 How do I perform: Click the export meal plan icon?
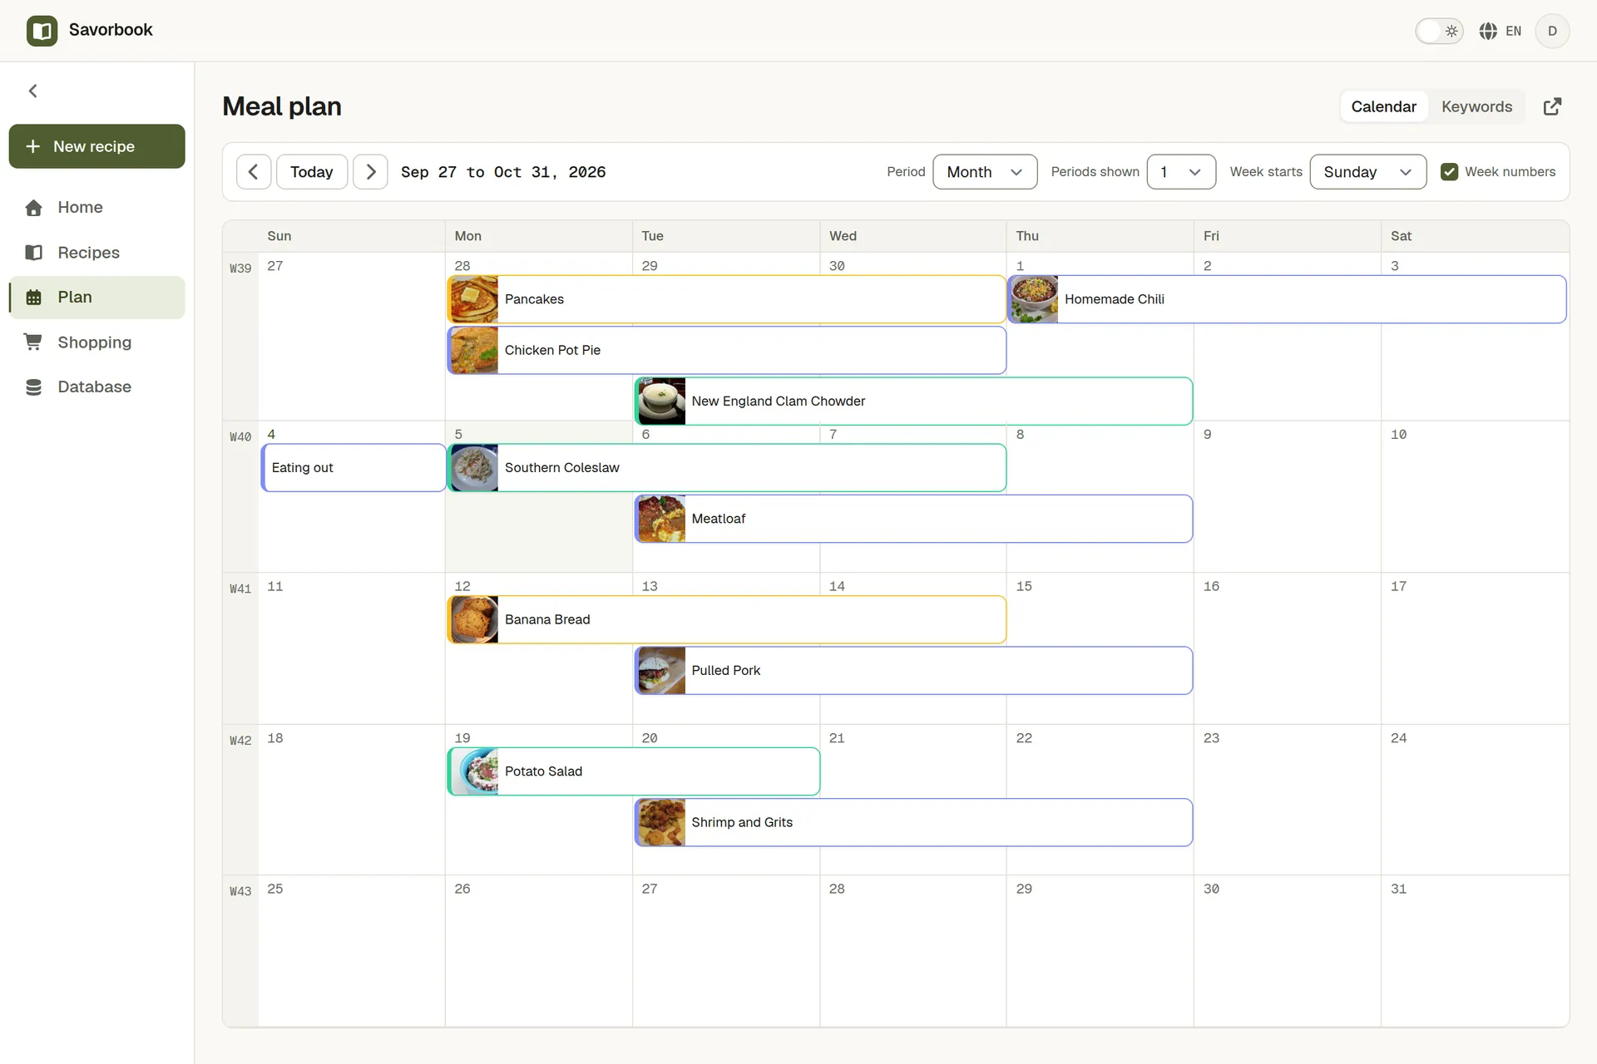(1552, 106)
